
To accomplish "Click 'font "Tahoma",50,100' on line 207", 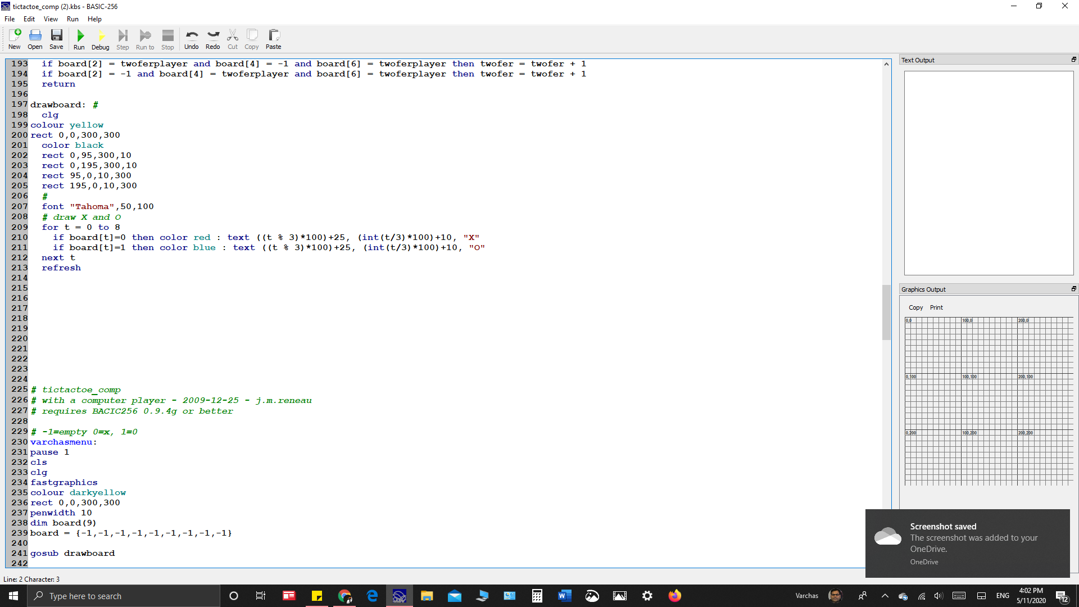I will point(98,206).
